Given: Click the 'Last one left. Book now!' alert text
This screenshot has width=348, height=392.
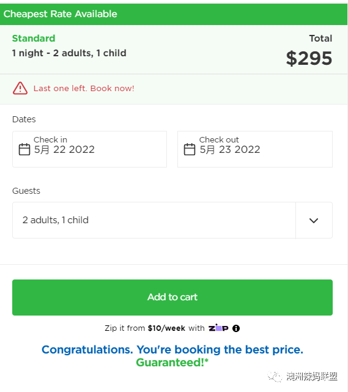Looking at the screenshot, I should click(84, 88).
